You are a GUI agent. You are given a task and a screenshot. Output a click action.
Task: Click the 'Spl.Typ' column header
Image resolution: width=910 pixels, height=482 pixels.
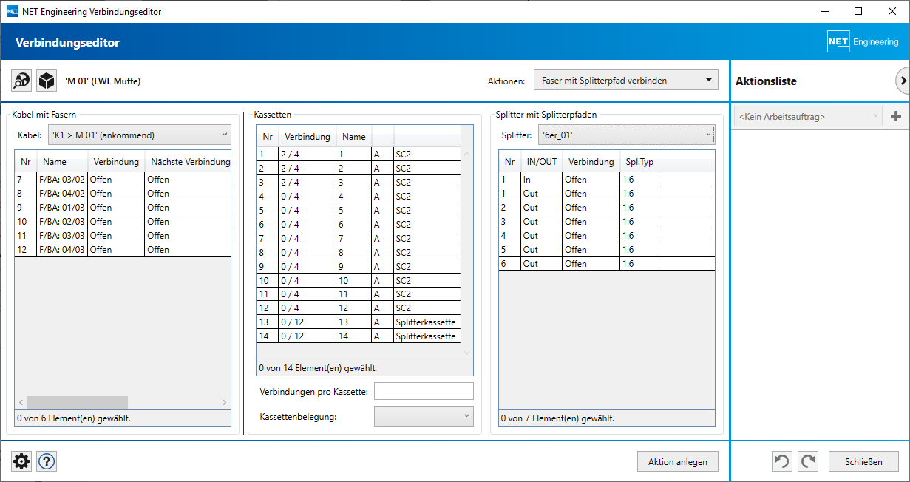click(x=639, y=162)
